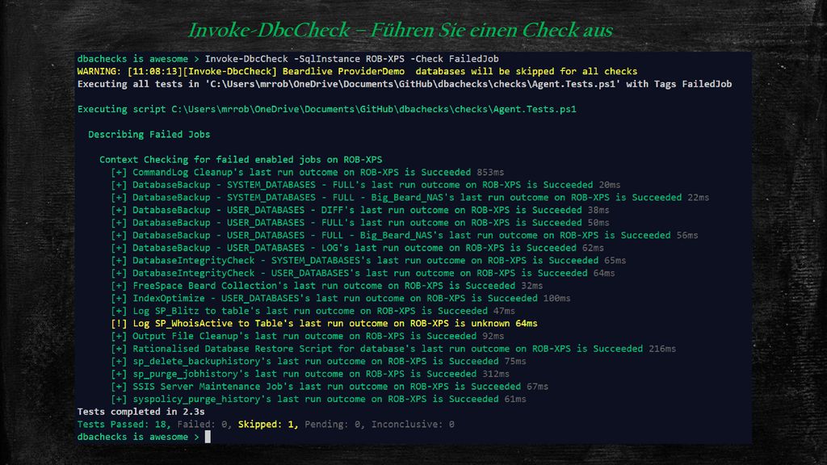Click the 'Failed: 0' summary text
The height and width of the screenshot is (465, 827).
click(x=204, y=425)
